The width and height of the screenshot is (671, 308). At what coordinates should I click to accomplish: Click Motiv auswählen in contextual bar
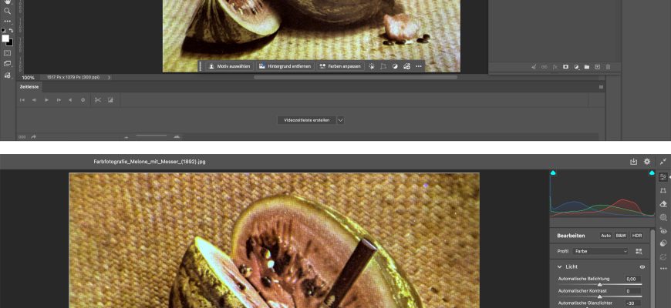click(229, 67)
